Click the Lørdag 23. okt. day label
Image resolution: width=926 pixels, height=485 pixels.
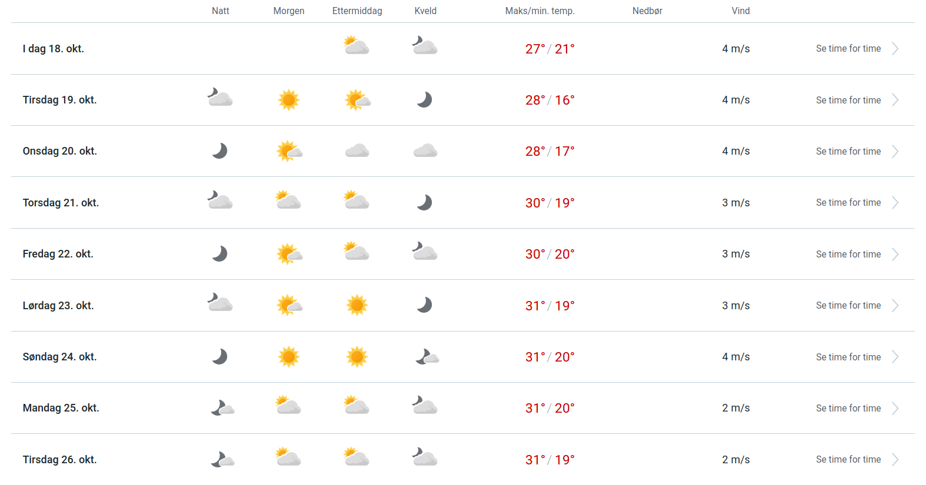click(58, 306)
